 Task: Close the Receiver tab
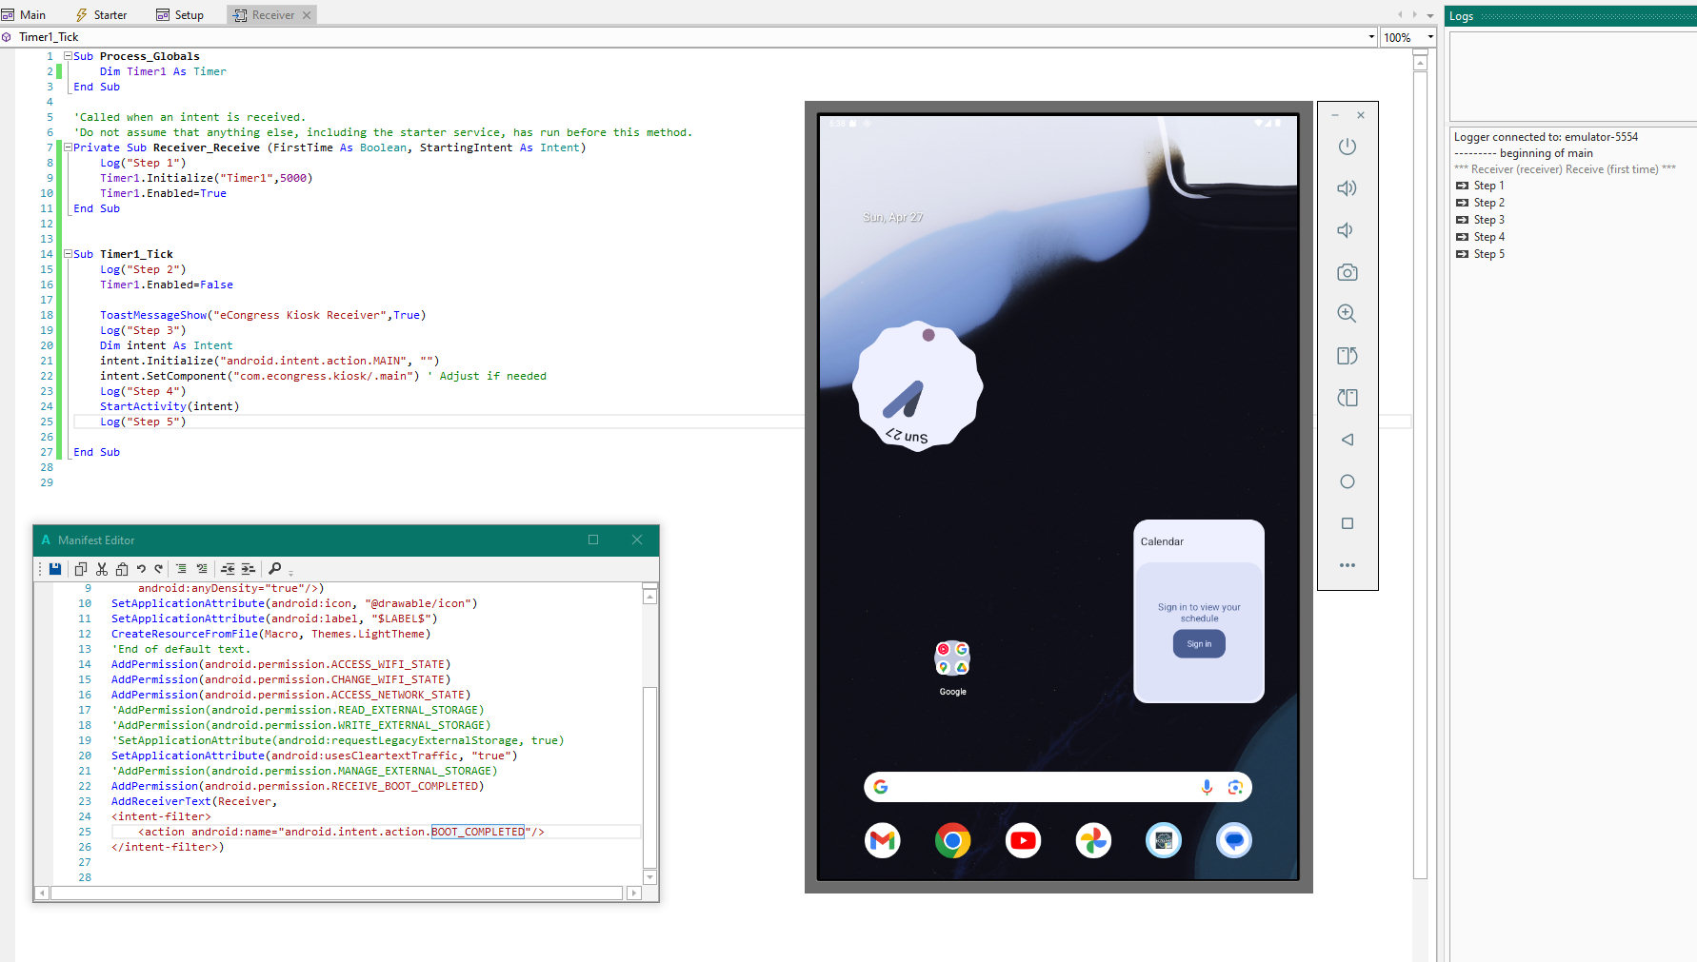[x=307, y=15]
